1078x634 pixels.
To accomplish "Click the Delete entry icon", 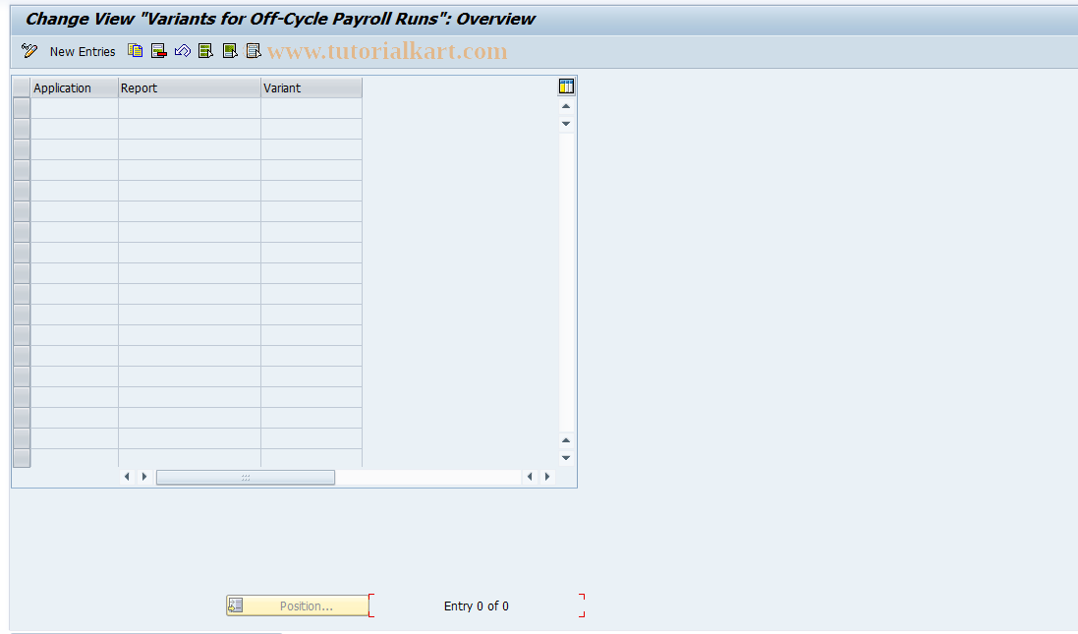I will [x=159, y=51].
